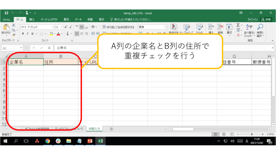Select the Format Painter brush icon
This screenshot has height=155, width=276.
pyautogui.click(x=14, y=35)
